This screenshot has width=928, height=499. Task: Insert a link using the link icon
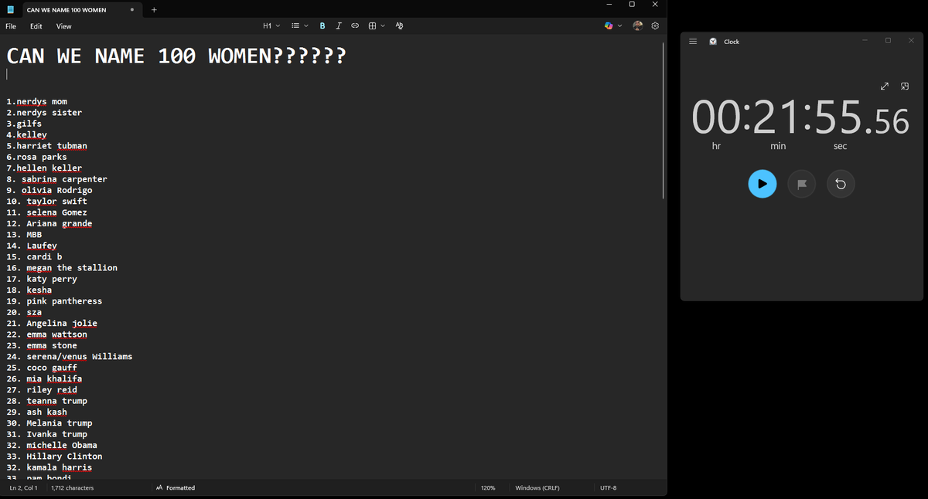[355, 26]
